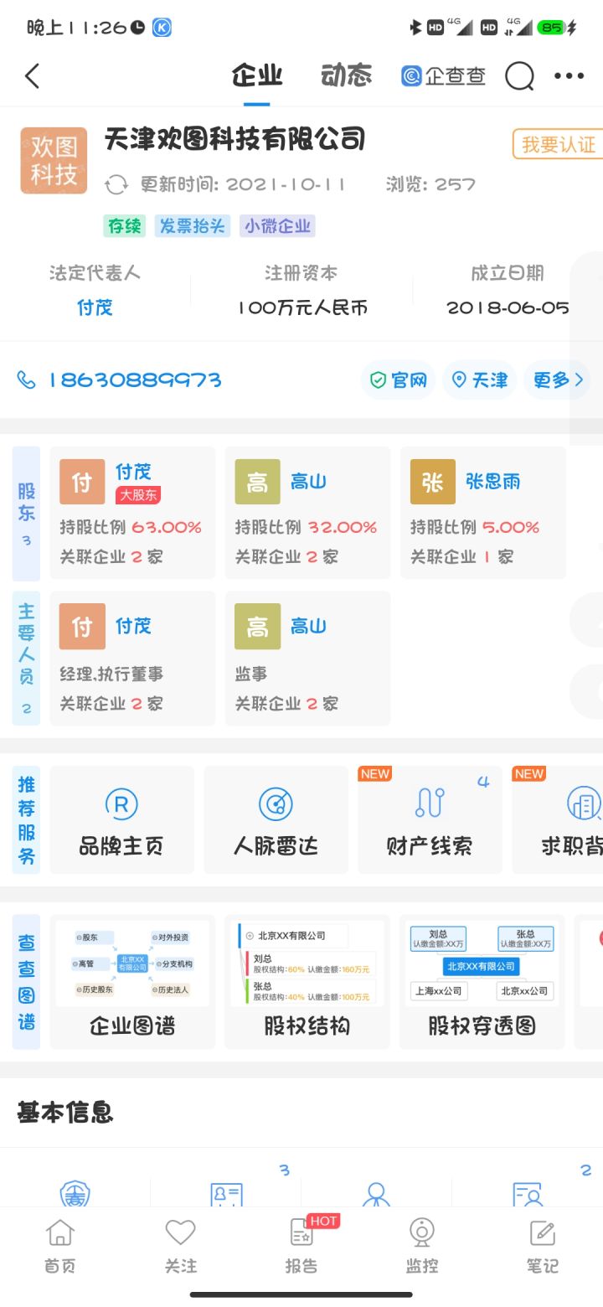Tap the back arrow
This screenshot has height=1307, width=603.
32,76
